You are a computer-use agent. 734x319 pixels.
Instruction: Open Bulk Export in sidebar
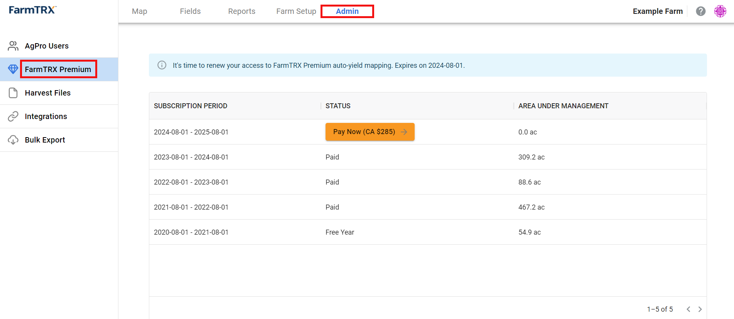[59, 140]
